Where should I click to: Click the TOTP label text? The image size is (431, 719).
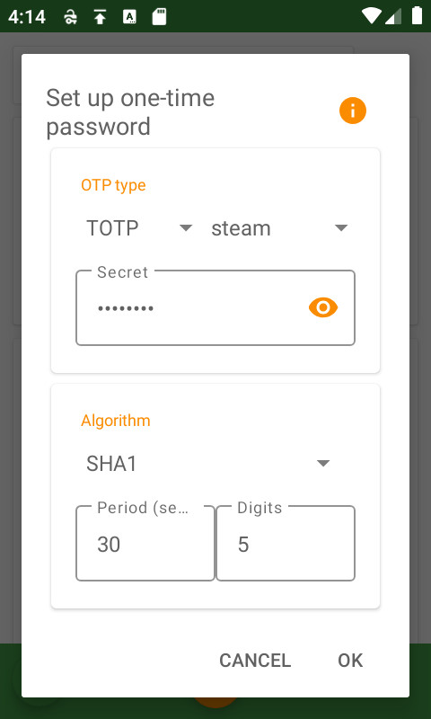click(112, 228)
